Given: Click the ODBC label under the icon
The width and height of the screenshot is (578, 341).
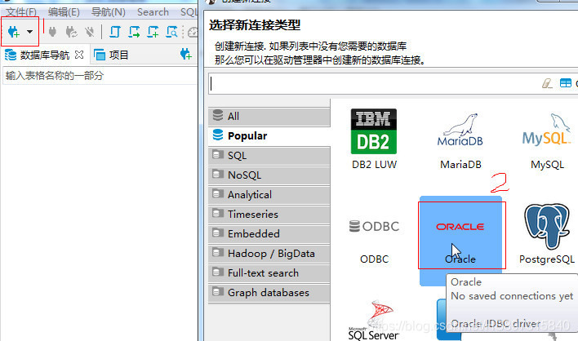Looking at the screenshot, I should [x=374, y=259].
